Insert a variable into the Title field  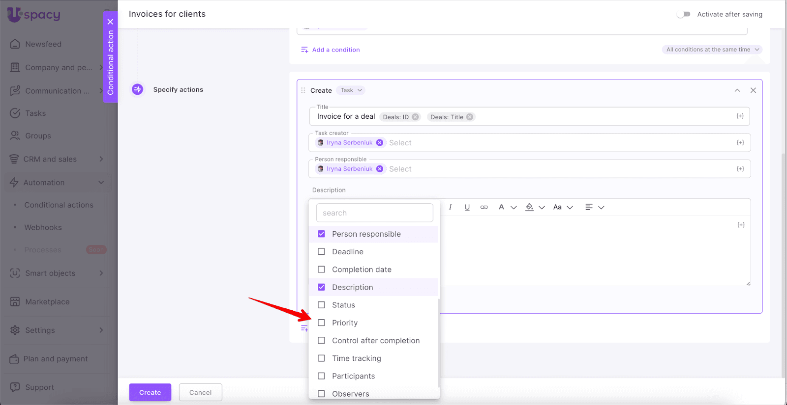(x=740, y=116)
